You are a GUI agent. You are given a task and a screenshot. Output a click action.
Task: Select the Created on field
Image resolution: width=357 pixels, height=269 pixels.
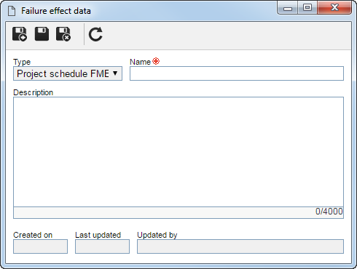(40, 246)
